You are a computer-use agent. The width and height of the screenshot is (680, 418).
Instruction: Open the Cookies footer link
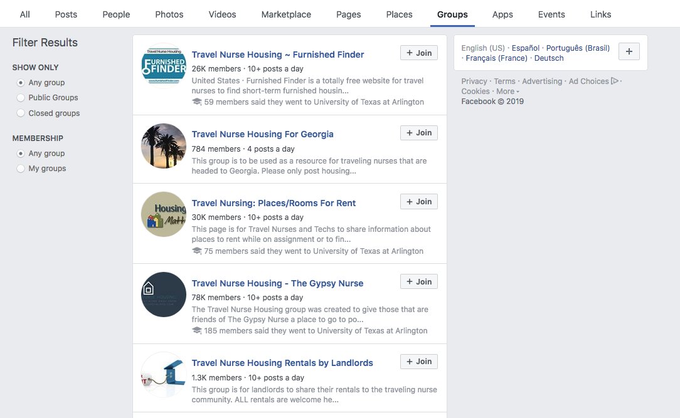pyautogui.click(x=475, y=91)
